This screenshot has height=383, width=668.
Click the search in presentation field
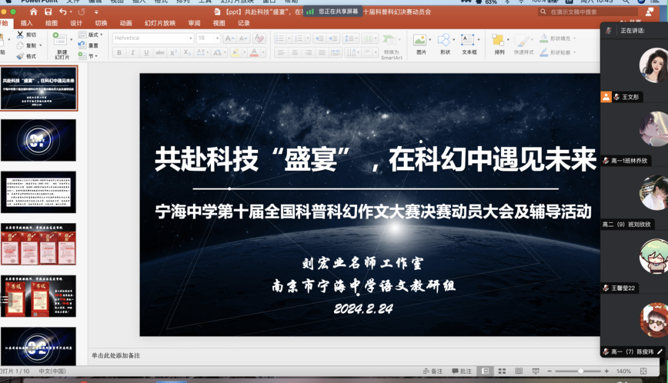tap(587, 12)
